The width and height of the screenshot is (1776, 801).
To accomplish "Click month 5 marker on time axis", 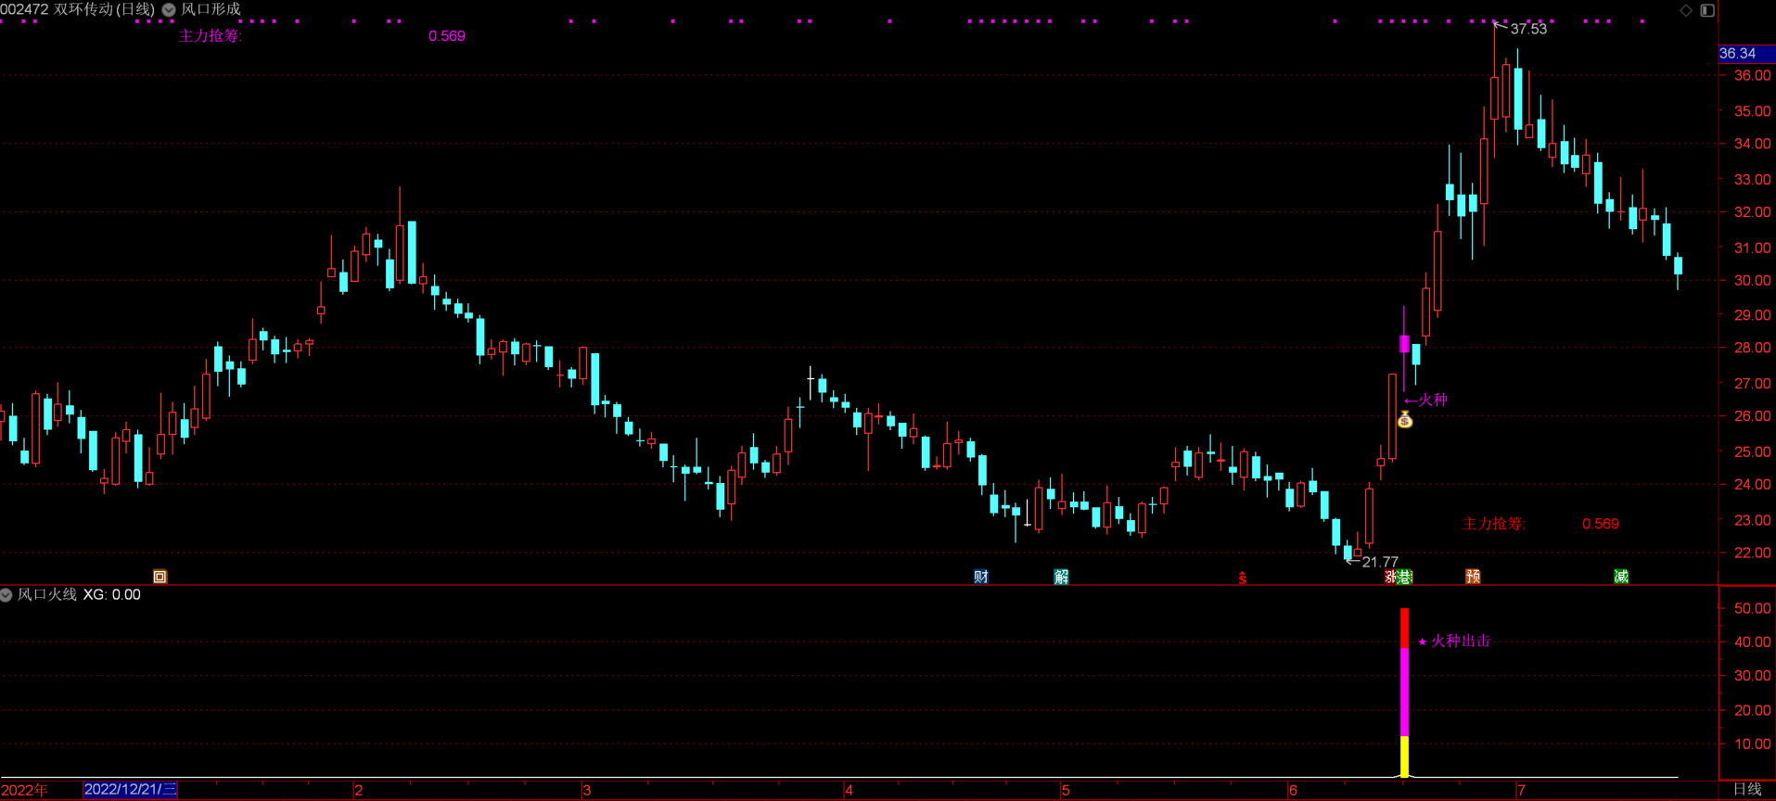I will (x=1066, y=791).
